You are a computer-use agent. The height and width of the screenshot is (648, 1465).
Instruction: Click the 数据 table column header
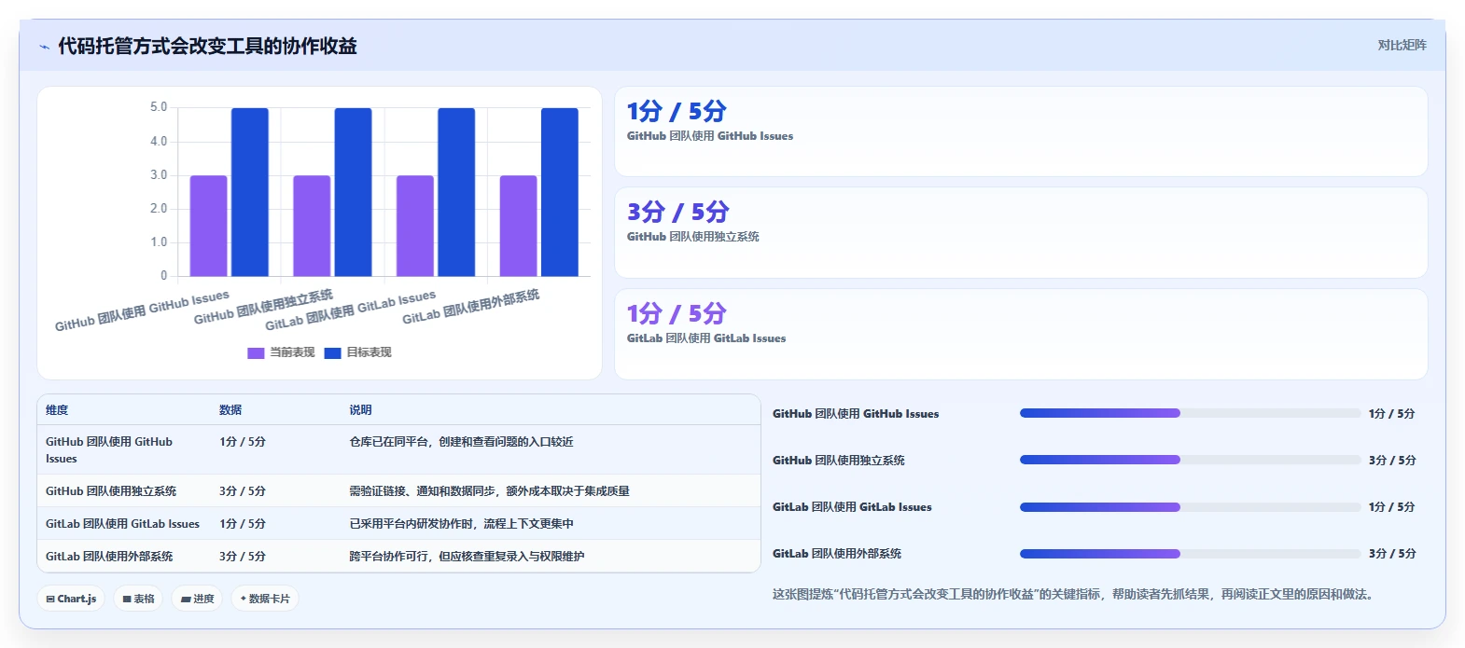point(230,410)
